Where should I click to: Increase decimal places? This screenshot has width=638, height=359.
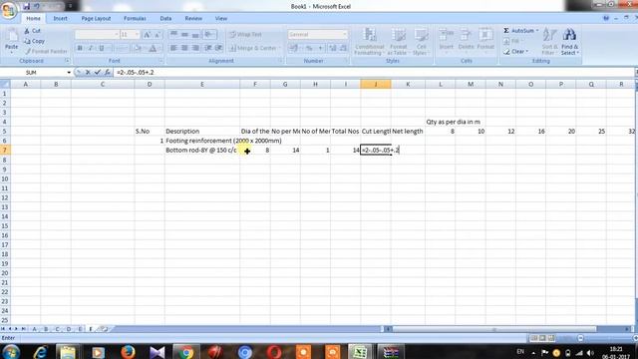[x=333, y=48]
